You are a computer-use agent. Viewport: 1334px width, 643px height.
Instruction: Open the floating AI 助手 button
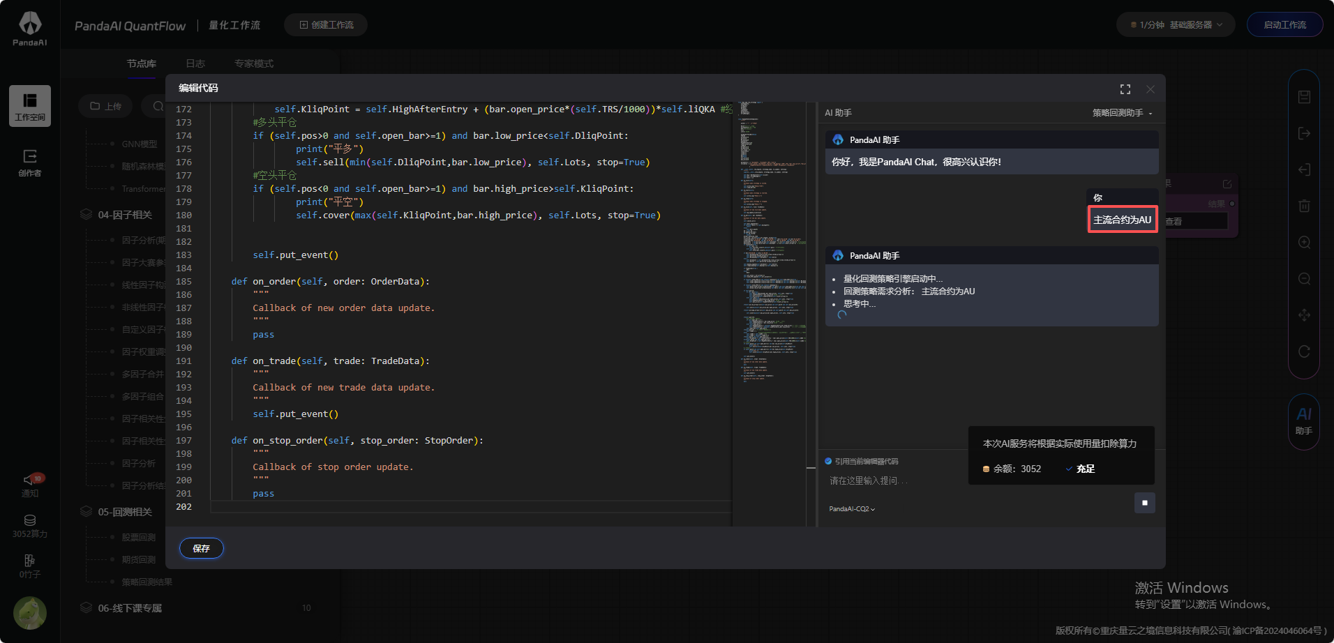coord(1304,421)
